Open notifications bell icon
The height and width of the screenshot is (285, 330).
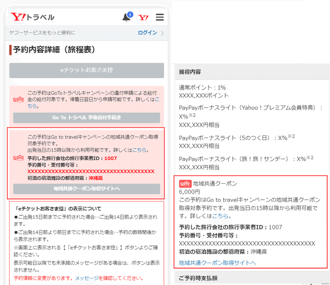127,16
